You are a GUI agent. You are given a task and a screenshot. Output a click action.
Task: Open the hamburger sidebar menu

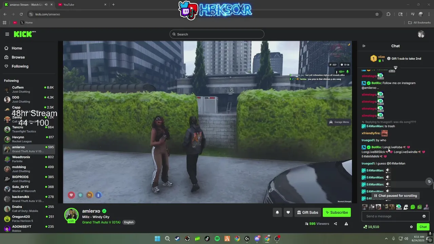[x=7, y=34]
